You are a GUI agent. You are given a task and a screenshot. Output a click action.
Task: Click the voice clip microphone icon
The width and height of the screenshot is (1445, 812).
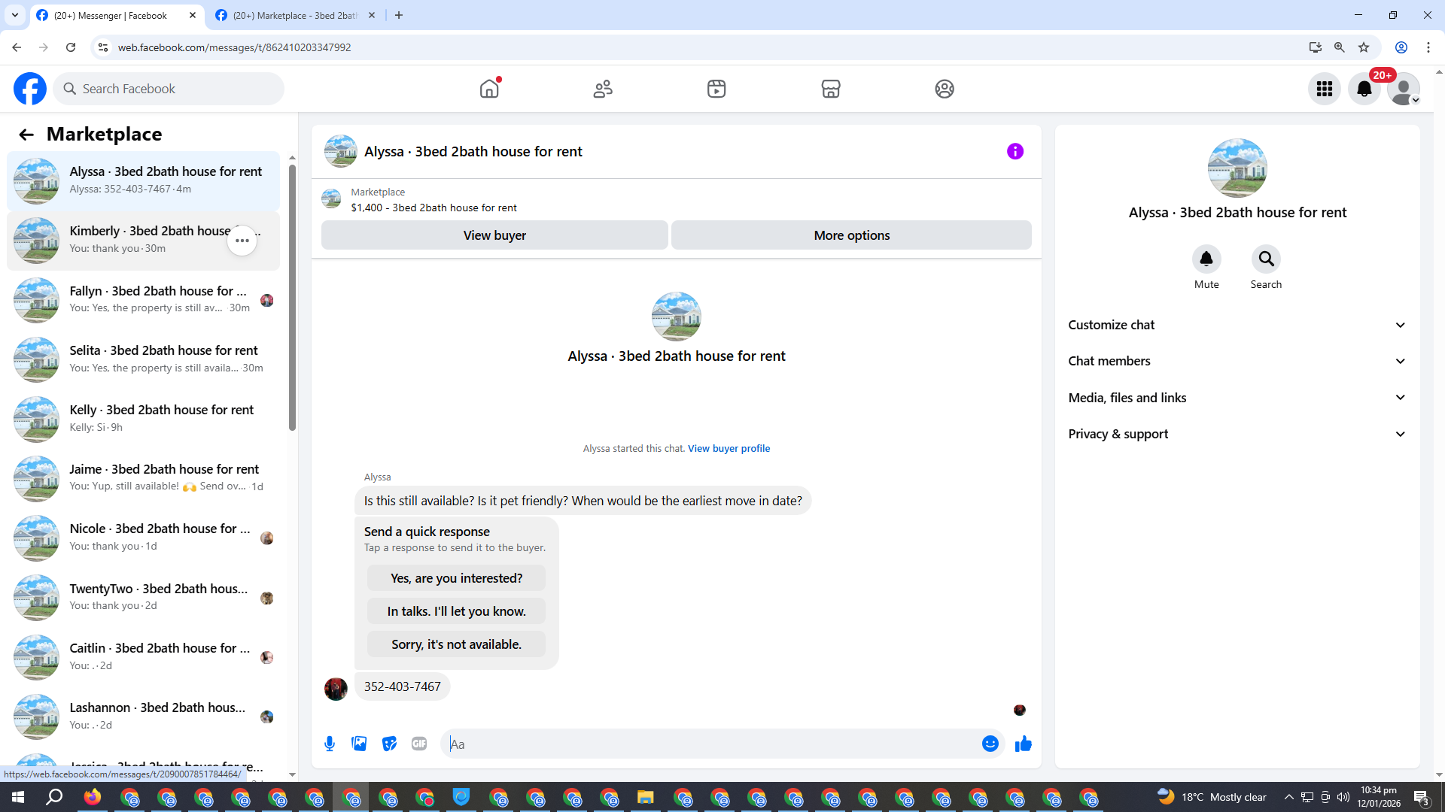pyautogui.click(x=330, y=744)
